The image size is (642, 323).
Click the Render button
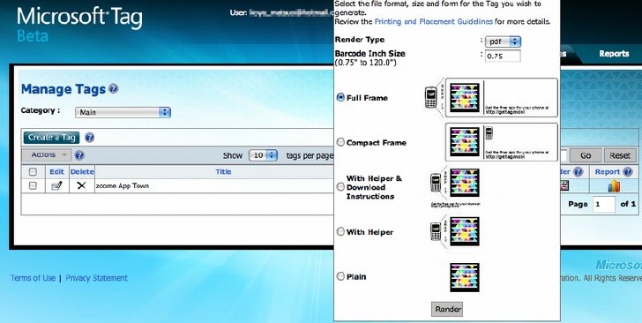tap(447, 310)
